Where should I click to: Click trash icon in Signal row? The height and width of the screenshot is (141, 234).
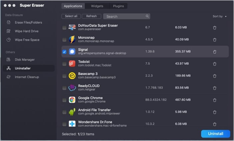215,52
